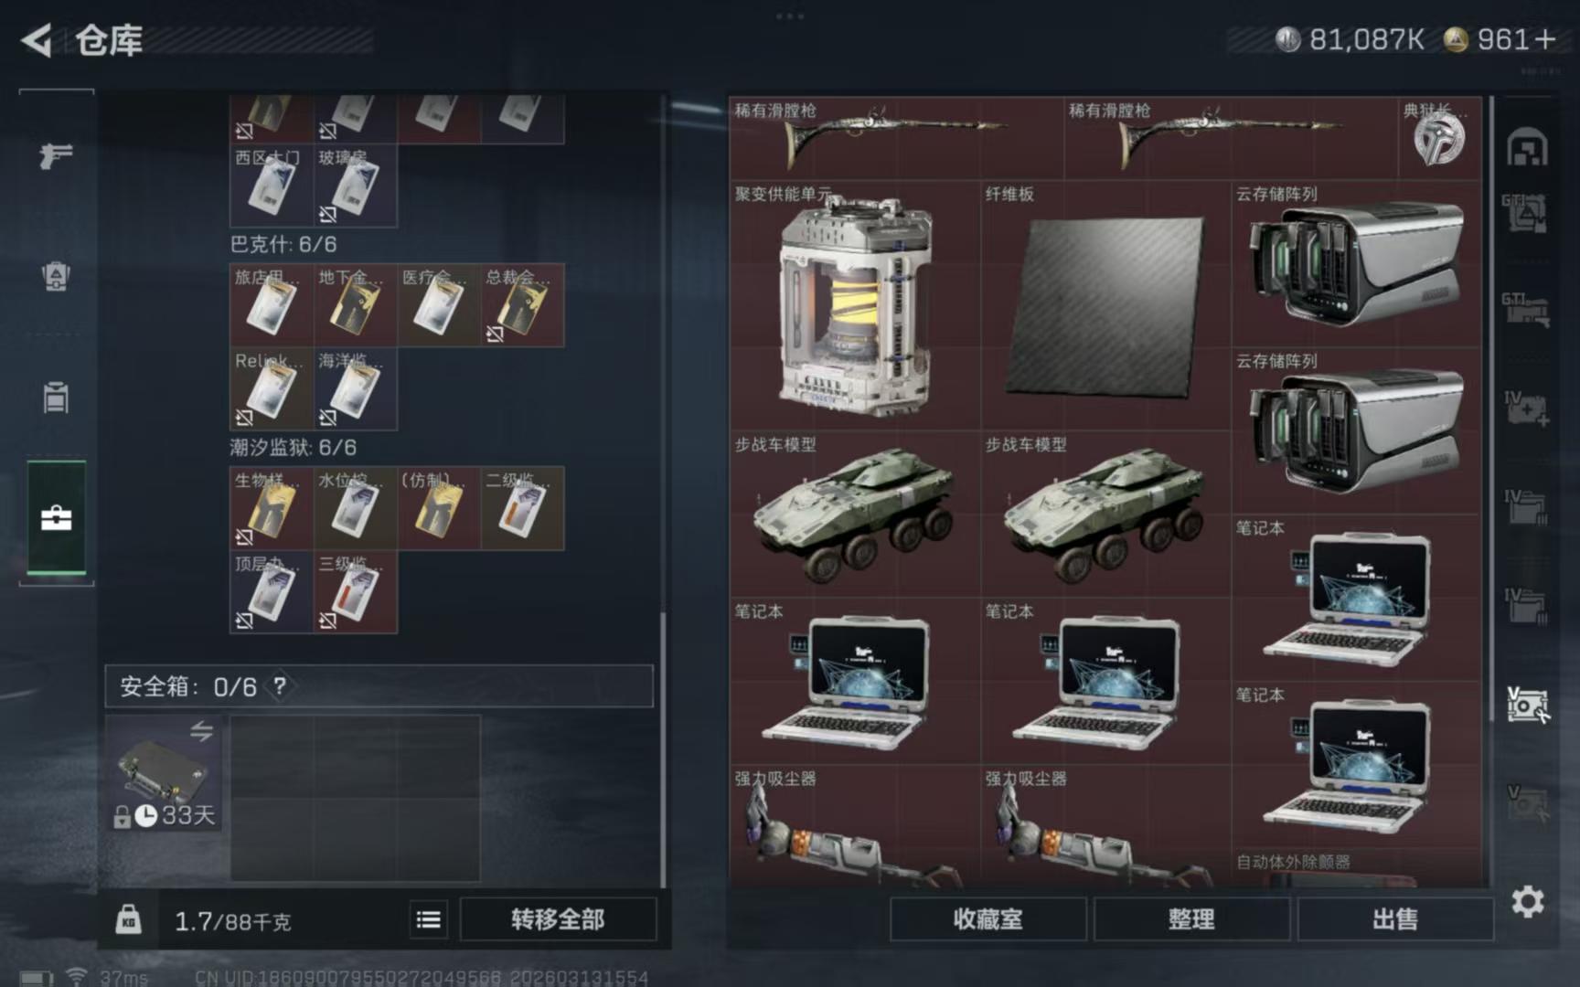The image size is (1580, 987).
Task: Open the 收藏室 tab
Action: pyautogui.click(x=987, y=919)
